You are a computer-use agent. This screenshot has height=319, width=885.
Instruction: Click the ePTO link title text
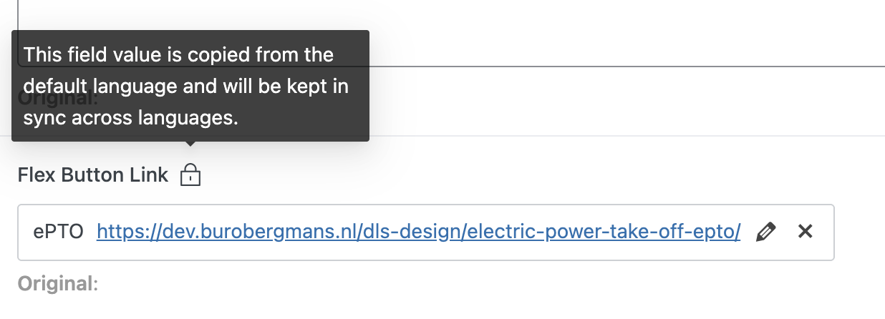point(59,232)
